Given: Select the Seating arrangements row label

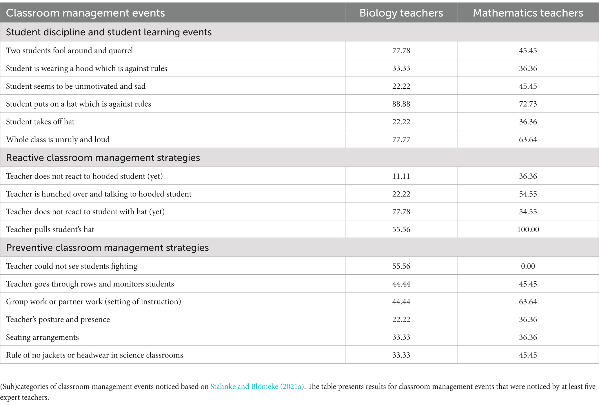Looking at the screenshot, I should coord(42,337).
